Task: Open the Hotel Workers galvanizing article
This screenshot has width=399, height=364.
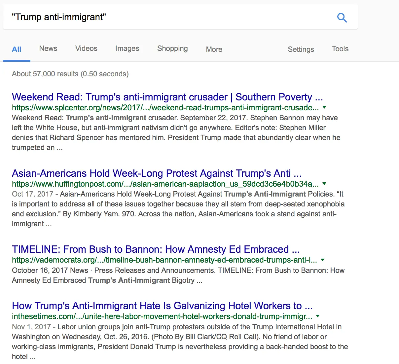Action: click(162, 306)
